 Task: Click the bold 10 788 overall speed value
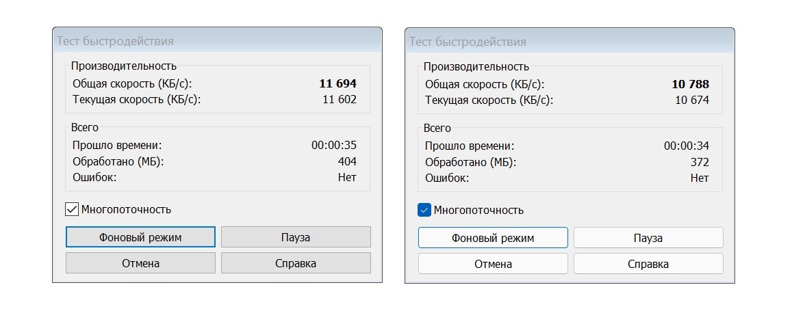[690, 85]
